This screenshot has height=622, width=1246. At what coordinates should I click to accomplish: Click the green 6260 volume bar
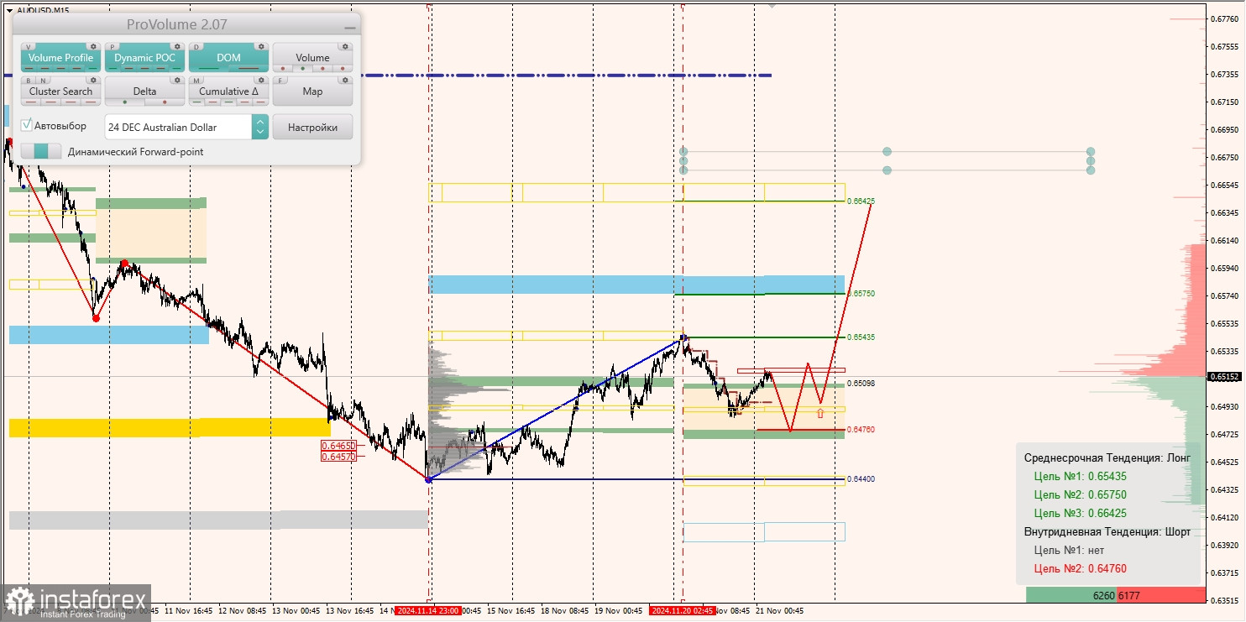(1071, 595)
